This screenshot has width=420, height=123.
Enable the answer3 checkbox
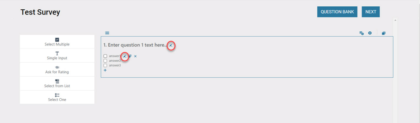(105, 65)
